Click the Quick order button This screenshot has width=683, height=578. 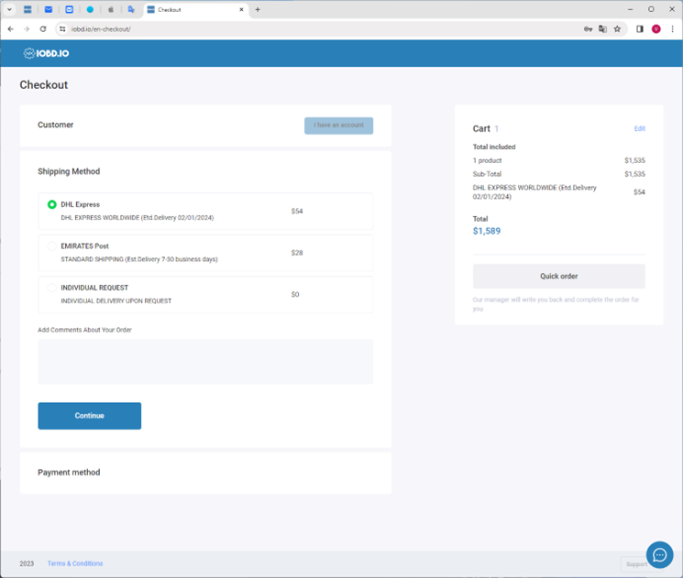click(x=558, y=276)
